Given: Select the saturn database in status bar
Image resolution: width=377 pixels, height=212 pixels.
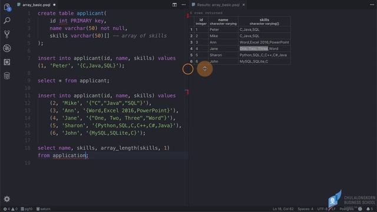Looking at the screenshot, I should [44, 209].
